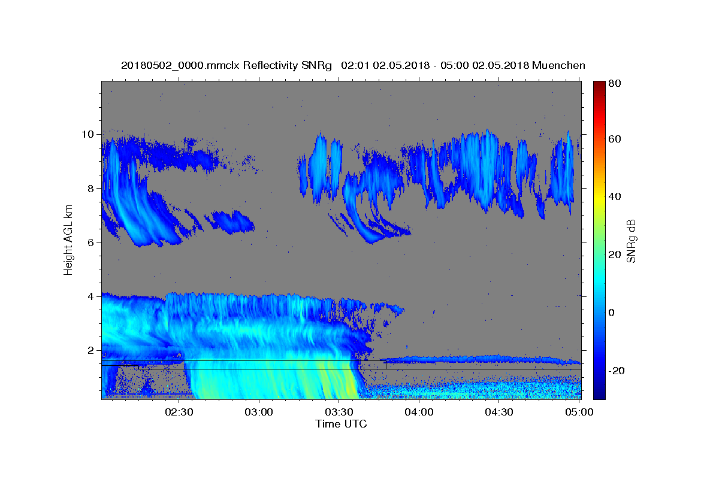Click the 'SNRg dB' colorbar title

631,241
